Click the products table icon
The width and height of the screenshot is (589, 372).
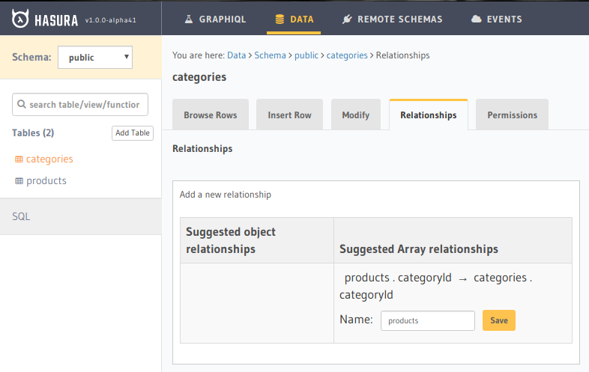[19, 181]
